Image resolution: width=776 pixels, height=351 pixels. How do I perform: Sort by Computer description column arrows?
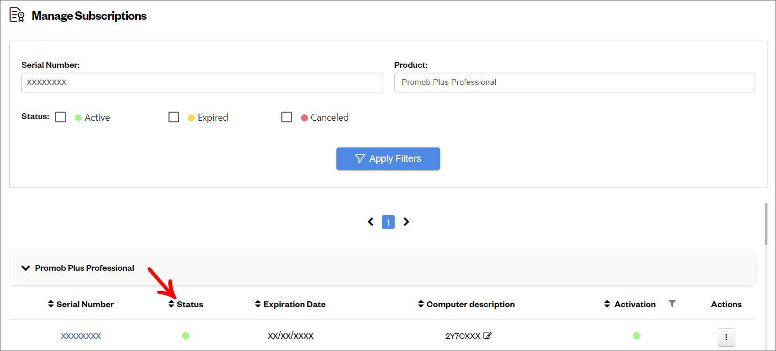[x=421, y=304]
